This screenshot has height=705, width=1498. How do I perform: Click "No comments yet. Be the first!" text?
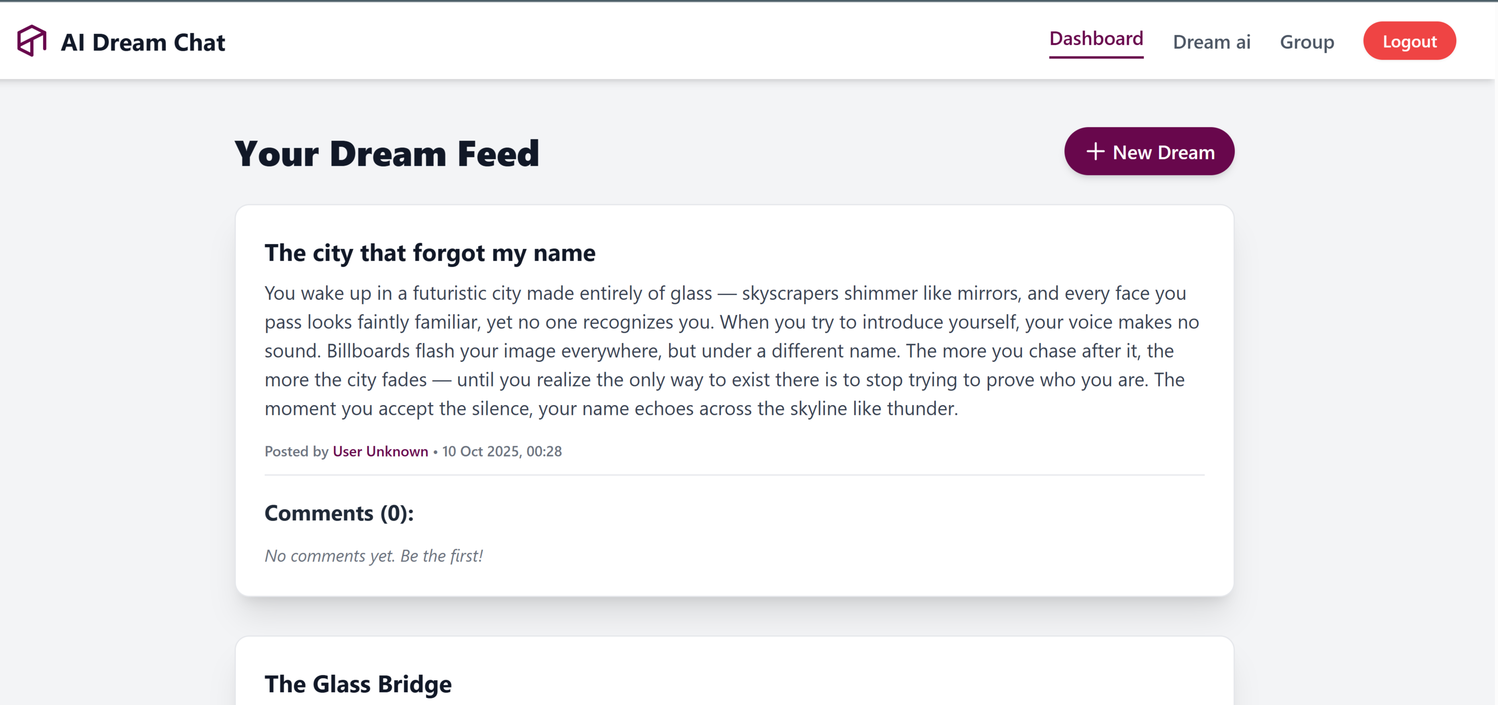point(373,556)
